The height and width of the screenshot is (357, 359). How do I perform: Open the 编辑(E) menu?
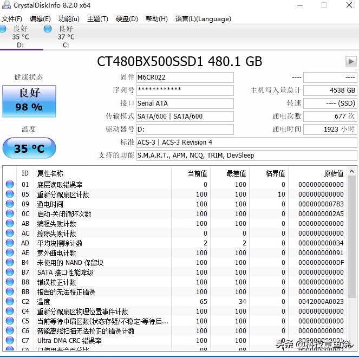click(x=40, y=19)
